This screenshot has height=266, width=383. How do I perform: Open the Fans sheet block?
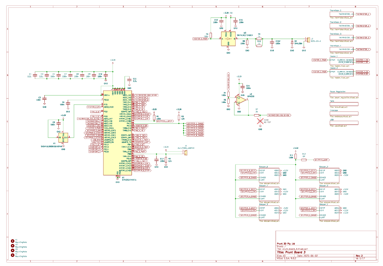pyautogui.click(x=344, y=104)
